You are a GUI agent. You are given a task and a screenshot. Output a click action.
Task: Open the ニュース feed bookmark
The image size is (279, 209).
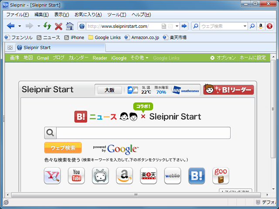coord(48,37)
